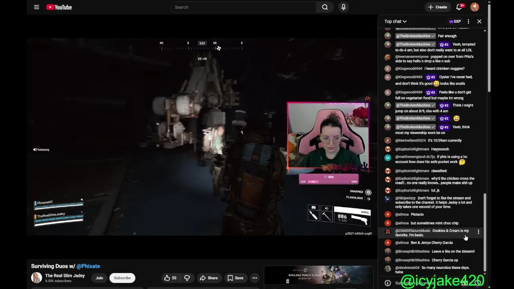Close the live chat panel

[x=479, y=21]
